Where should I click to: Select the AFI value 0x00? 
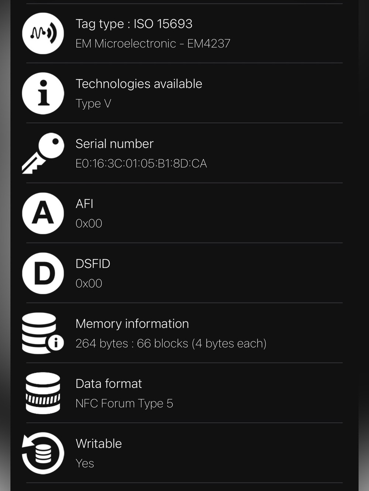click(x=89, y=224)
